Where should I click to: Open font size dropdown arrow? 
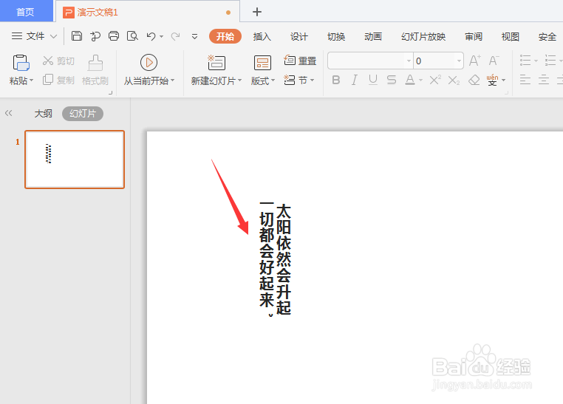coord(459,61)
